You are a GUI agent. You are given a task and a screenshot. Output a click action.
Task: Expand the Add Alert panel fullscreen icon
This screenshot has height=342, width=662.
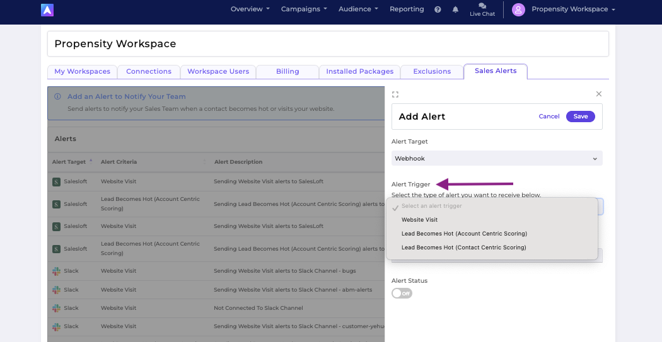point(395,94)
